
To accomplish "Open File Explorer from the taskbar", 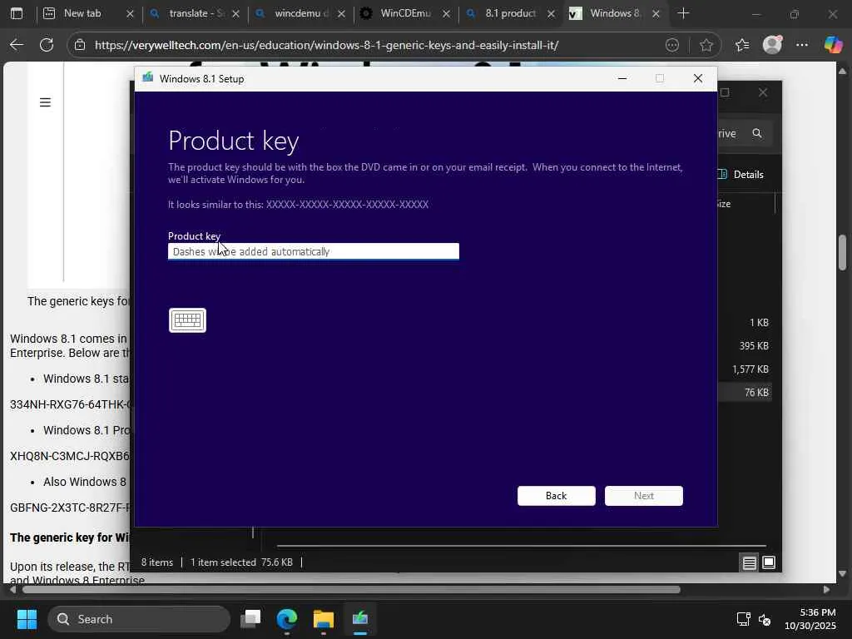I will coord(324,619).
